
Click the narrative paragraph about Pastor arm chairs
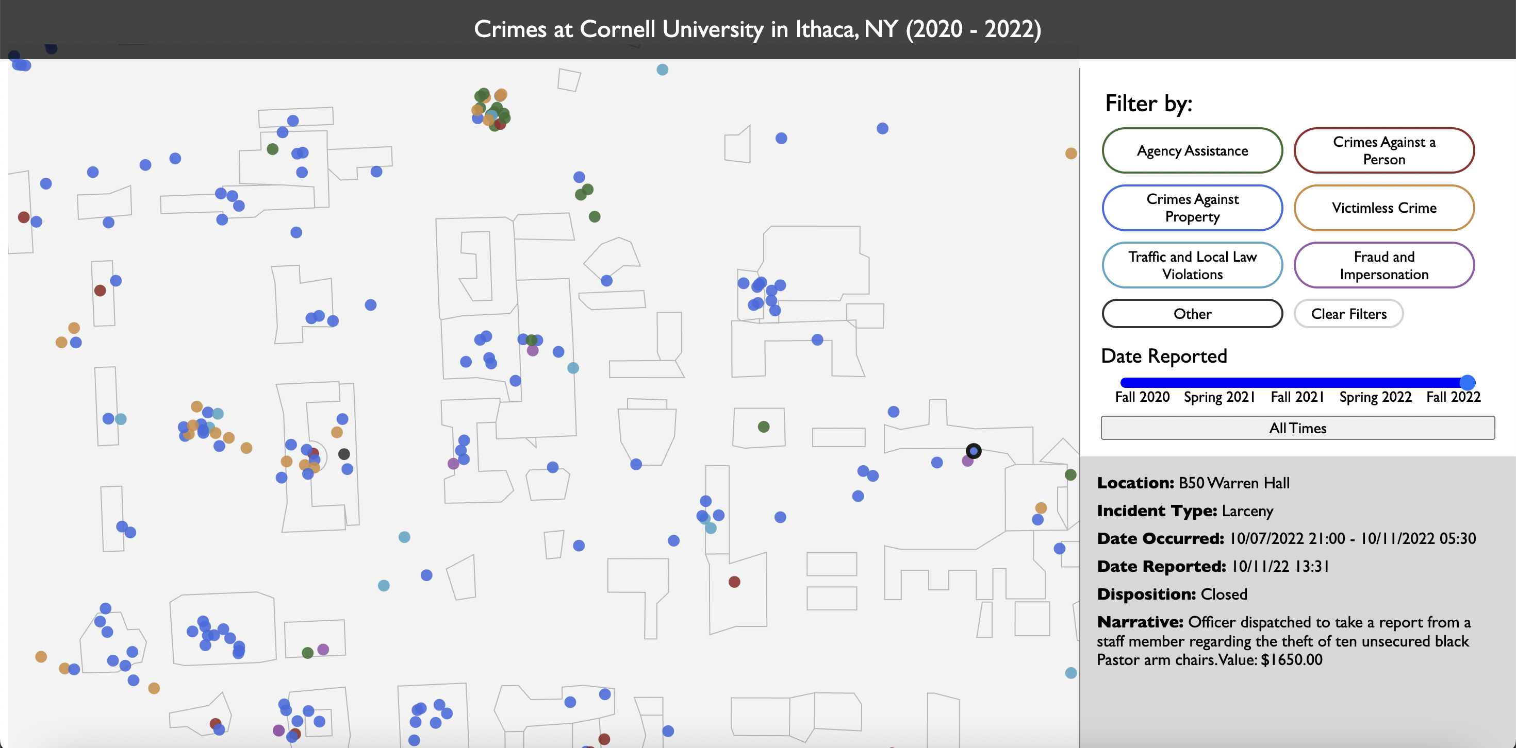tap(1283, 641)
